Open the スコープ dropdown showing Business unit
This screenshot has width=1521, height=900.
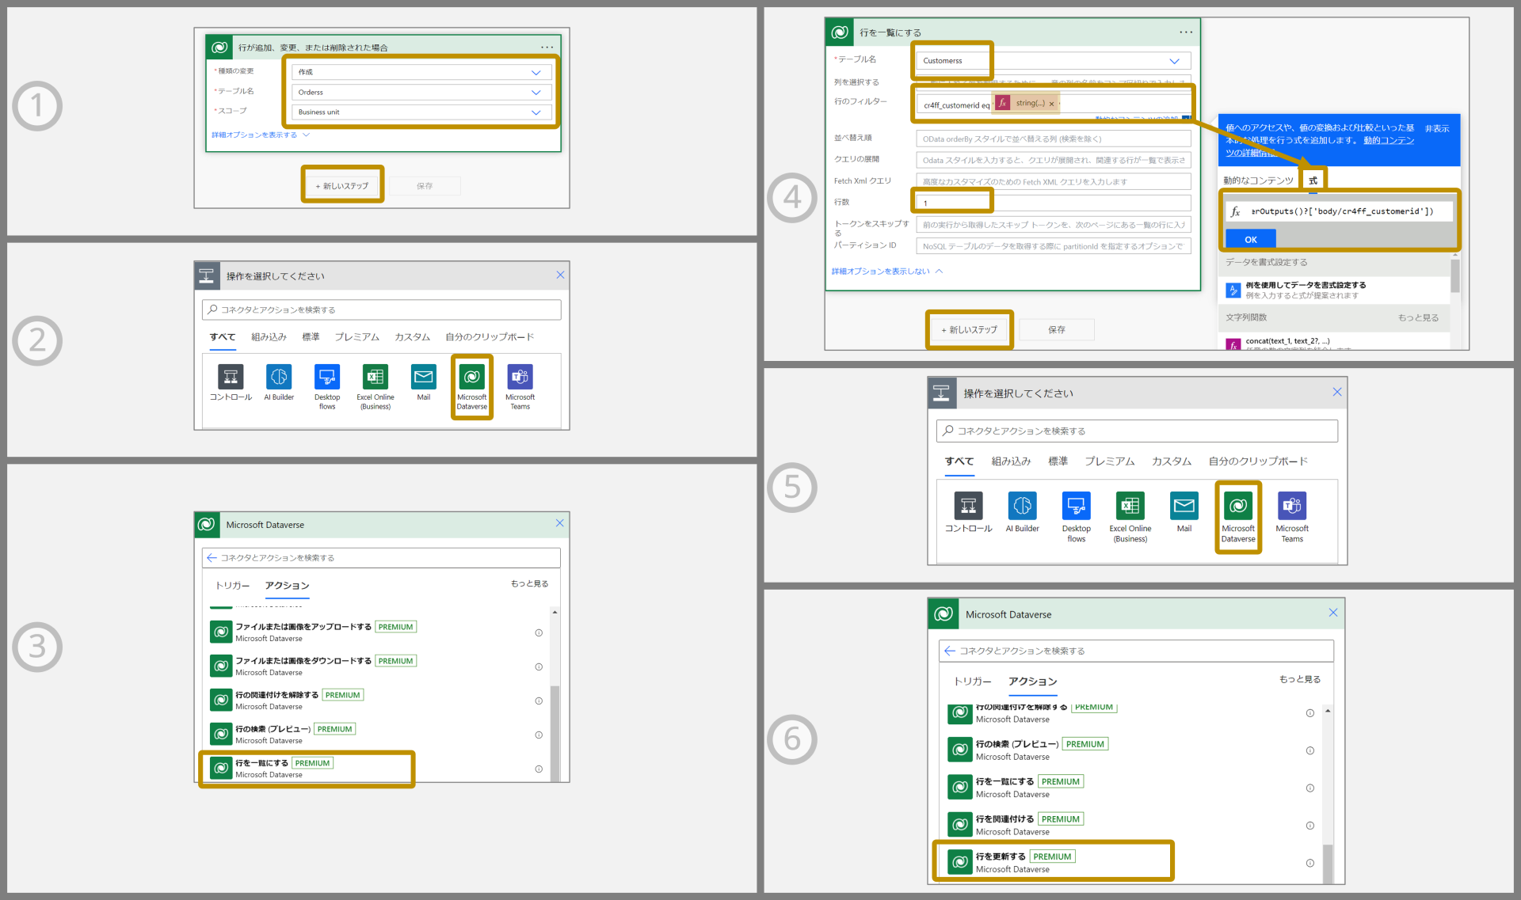pos(421,112)
